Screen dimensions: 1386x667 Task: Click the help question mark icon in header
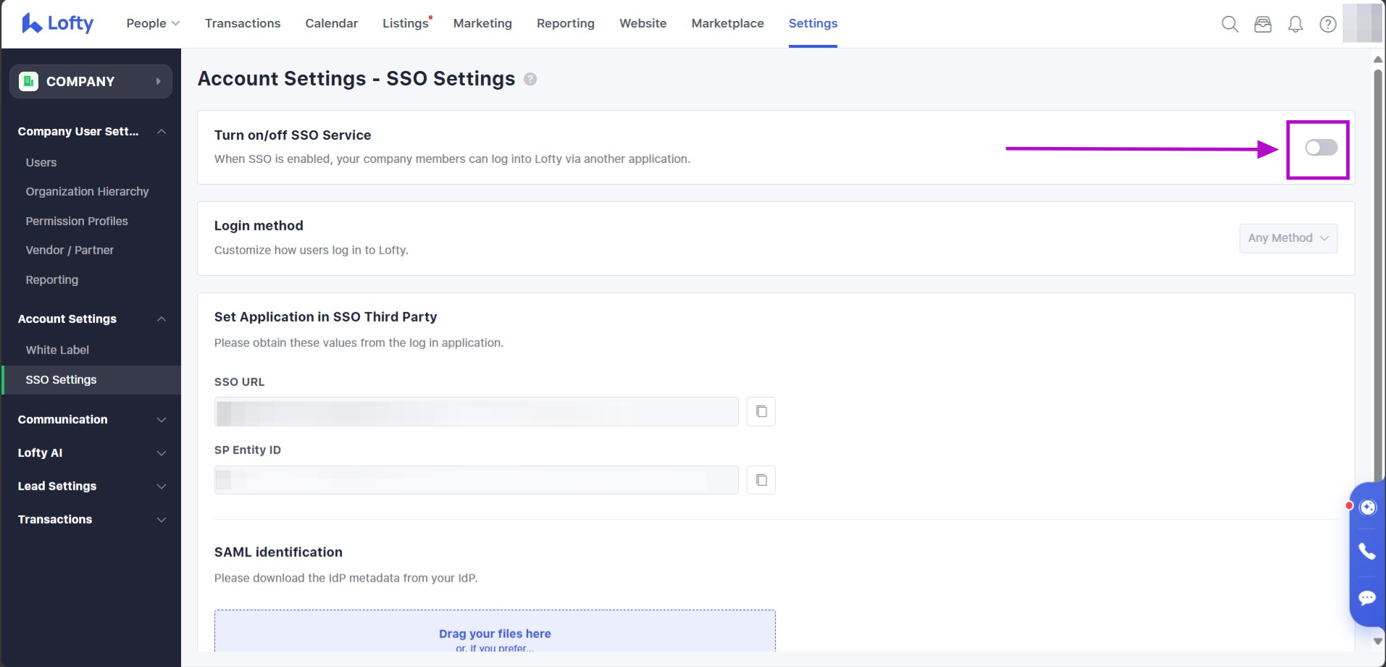1328,24
